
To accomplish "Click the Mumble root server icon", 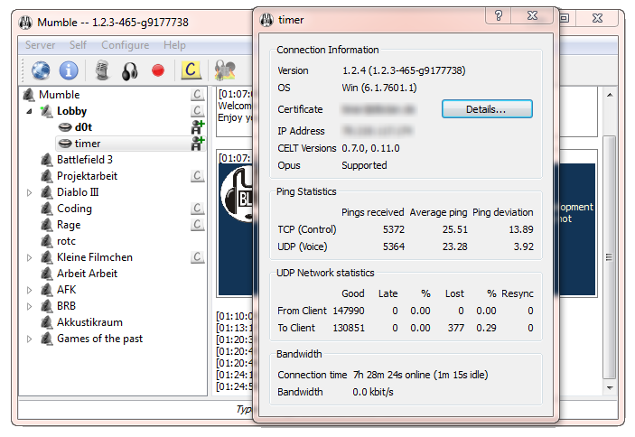I will [x=29, y=95].
